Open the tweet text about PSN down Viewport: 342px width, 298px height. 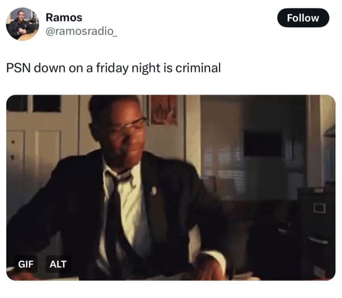point(113,68)
